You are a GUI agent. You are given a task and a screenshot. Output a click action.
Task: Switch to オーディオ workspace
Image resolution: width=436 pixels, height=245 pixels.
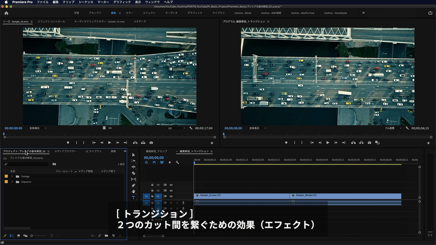coord(171,13)
